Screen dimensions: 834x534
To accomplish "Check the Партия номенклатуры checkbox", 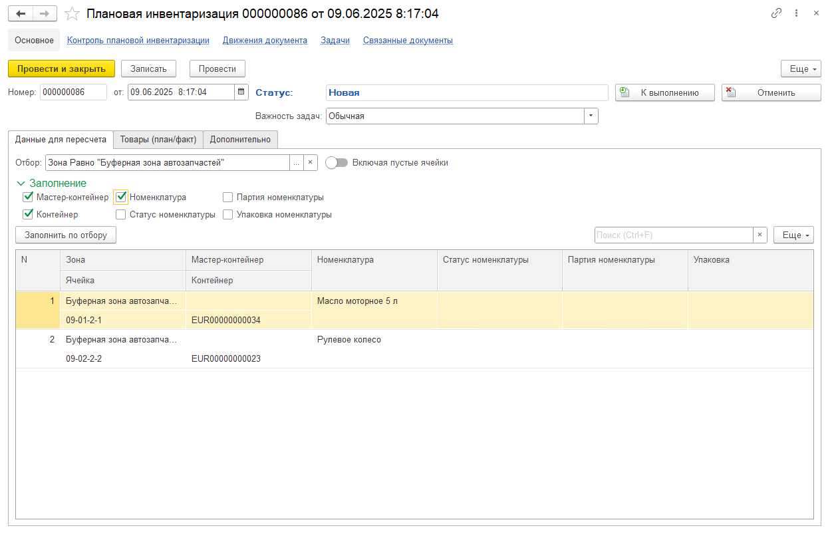I will [x=228, y=198].
